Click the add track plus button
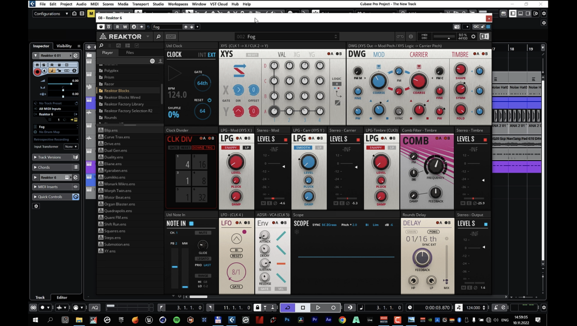This screenshot has width=577, height=326. [x=88, y=47]
